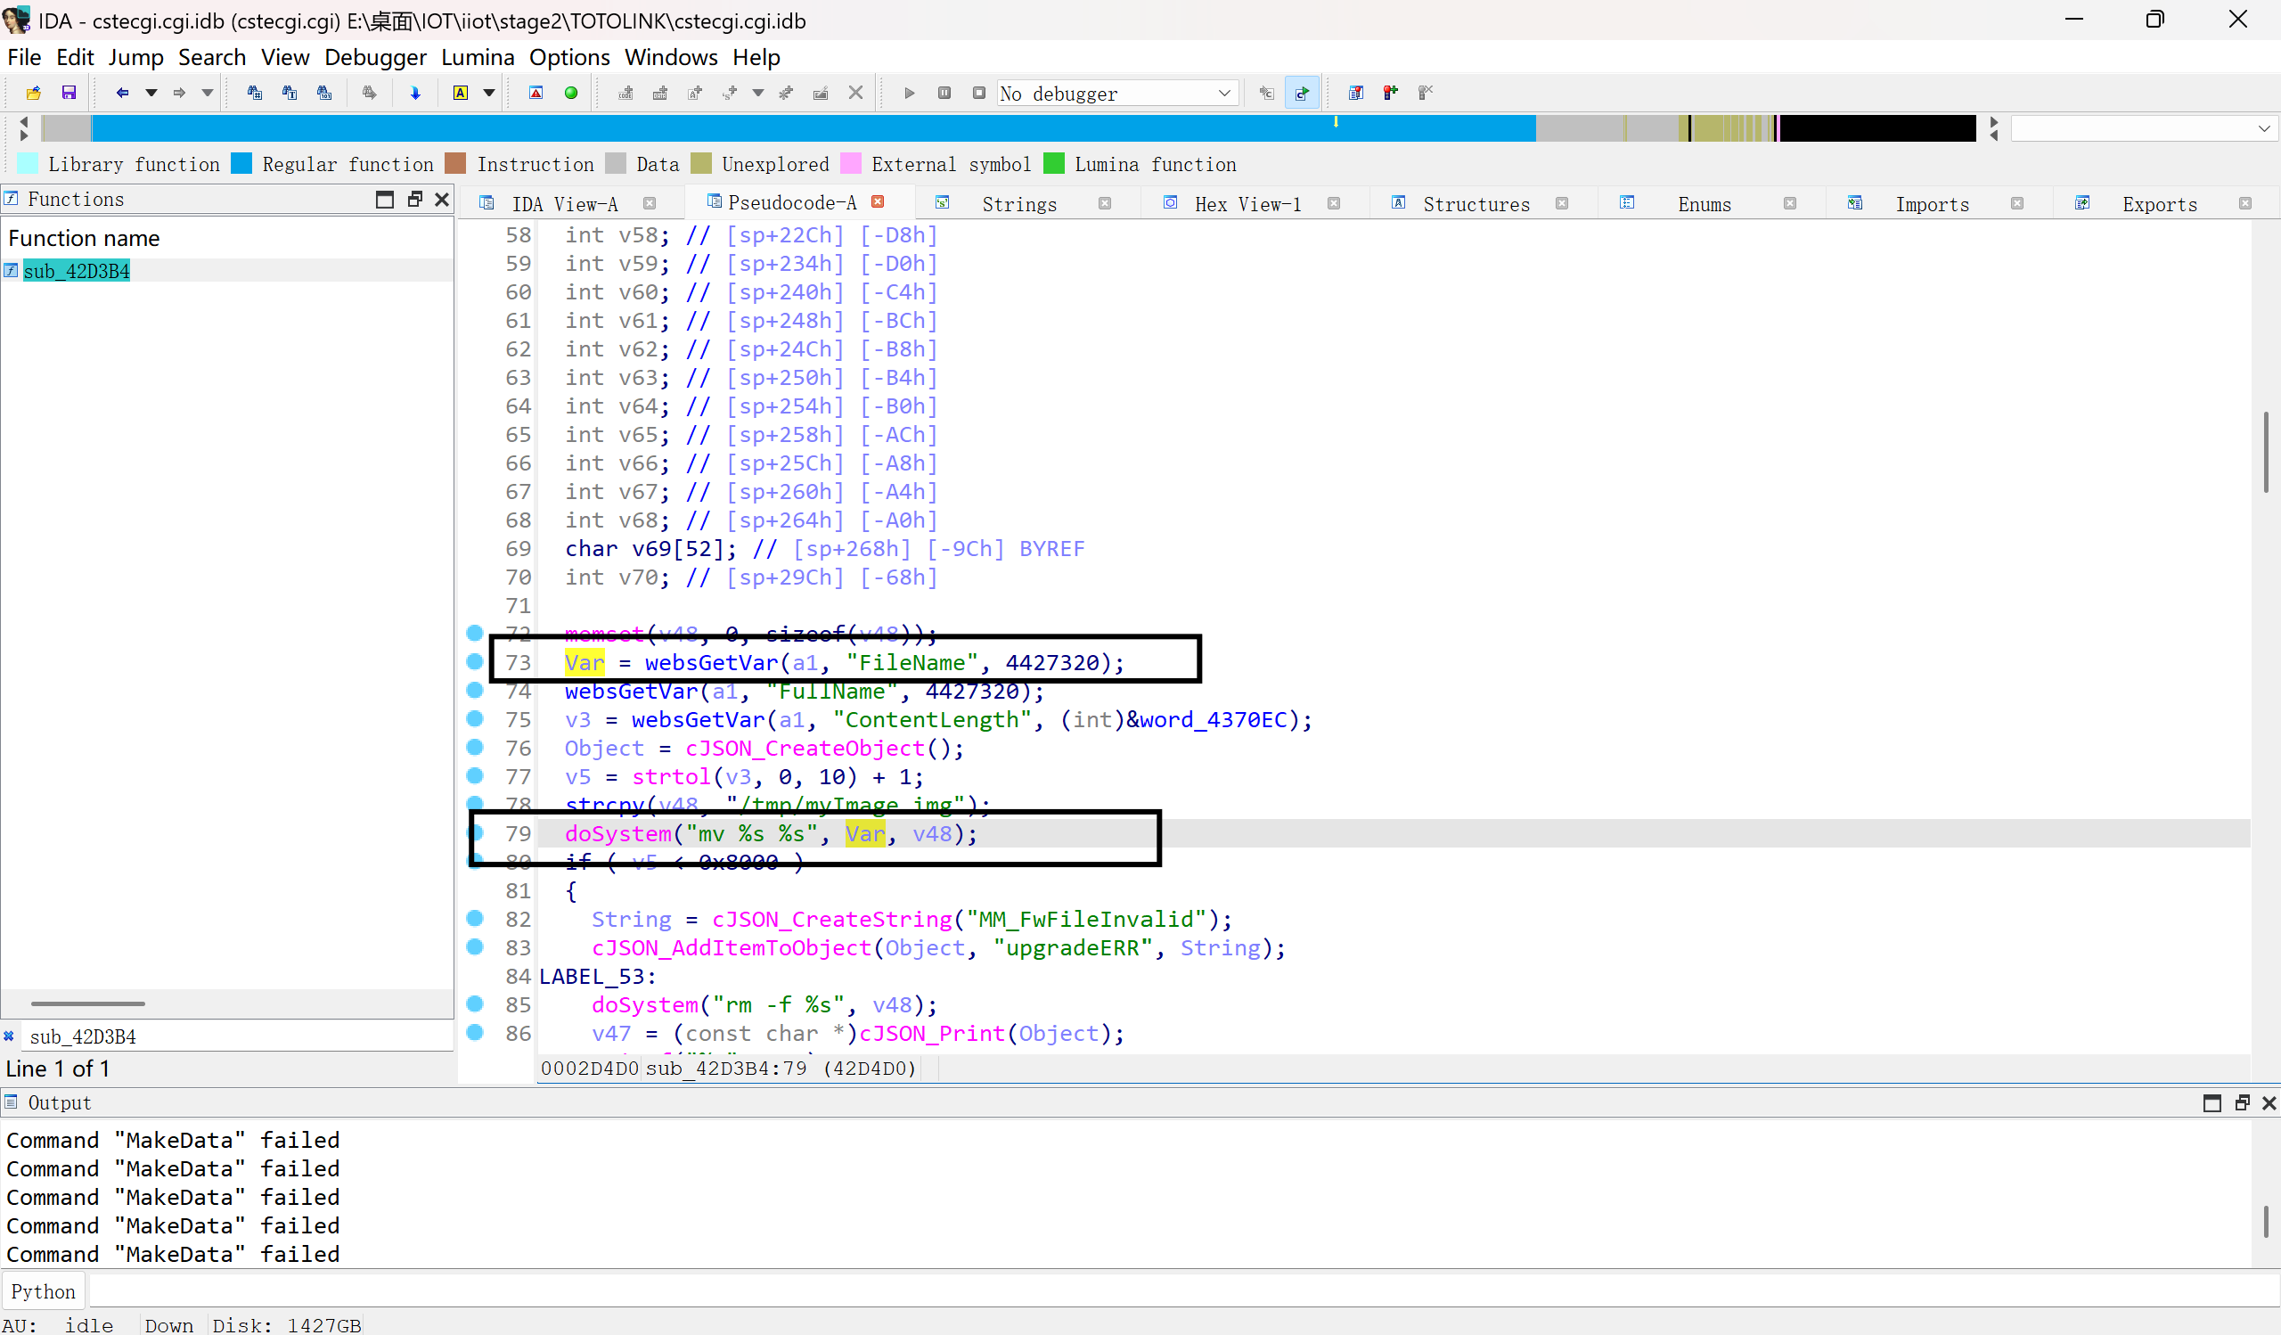This screenshot has height=1335, width=2281.
Task: Expand the dropdown next to yellow A icon
Action: coord(489,93)
